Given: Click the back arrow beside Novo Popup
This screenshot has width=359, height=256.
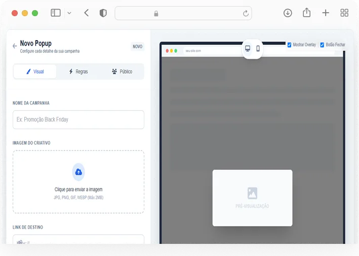Looking at the screenshot, I should click(x=15, y=46).
